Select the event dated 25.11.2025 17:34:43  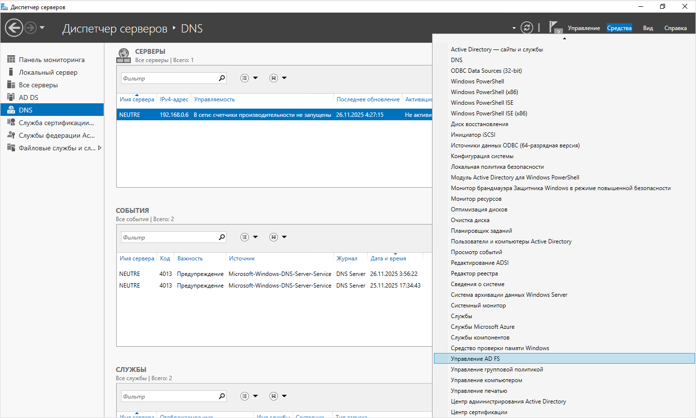pos(274,286)
